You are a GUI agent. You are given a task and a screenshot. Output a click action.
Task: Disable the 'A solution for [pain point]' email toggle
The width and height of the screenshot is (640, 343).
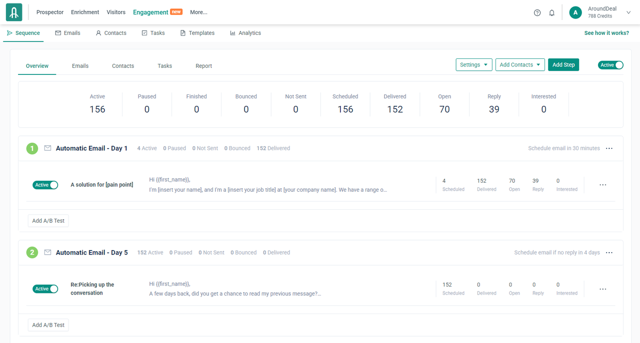(45, 185)
